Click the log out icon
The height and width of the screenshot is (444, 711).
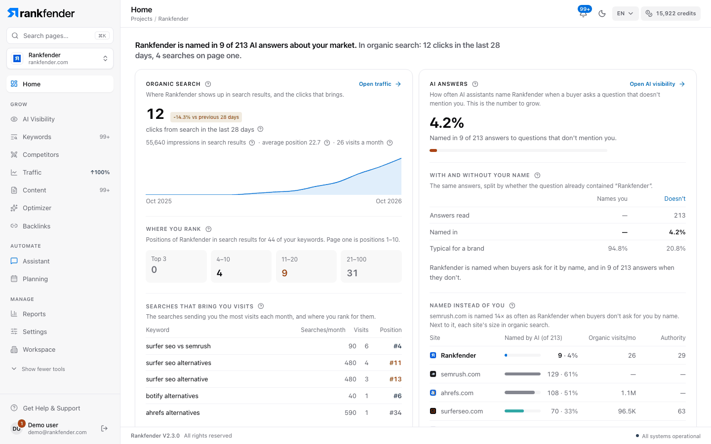pos(104,428)
